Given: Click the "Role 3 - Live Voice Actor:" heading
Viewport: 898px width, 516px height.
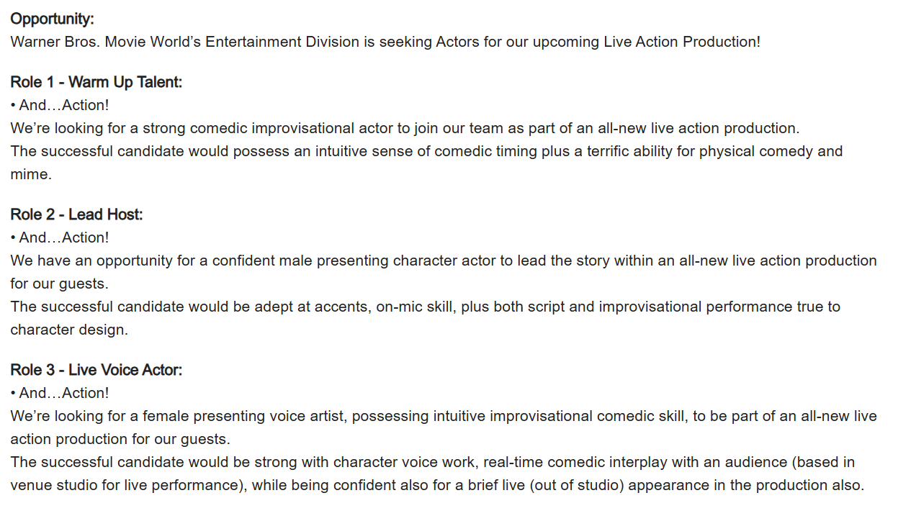Looking at the screenshot, I should tap(96, 370).
